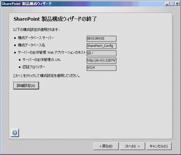Click the 構成データベース サーバー label

(x=36, y=38)
